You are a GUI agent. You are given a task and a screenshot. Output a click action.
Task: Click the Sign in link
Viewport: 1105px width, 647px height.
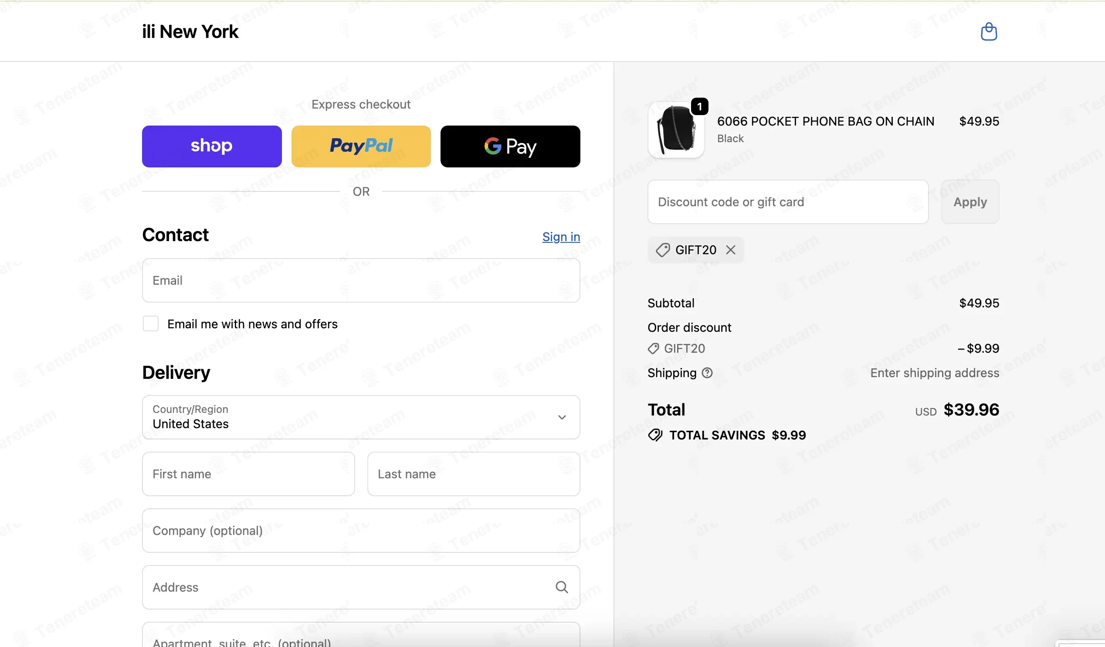point(561,237)
